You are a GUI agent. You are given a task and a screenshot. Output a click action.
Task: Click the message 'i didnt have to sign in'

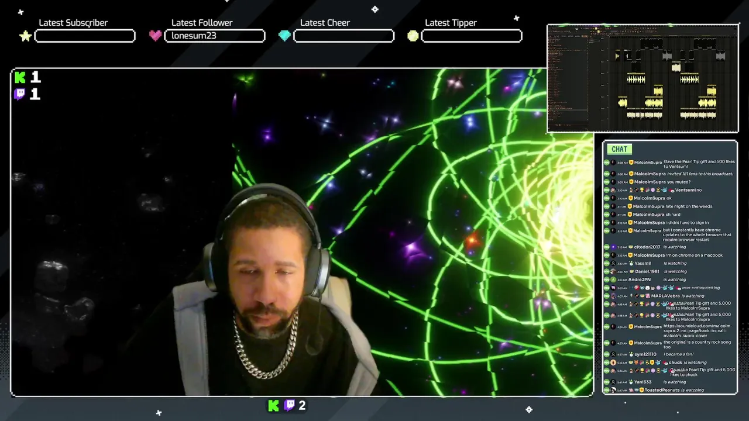click(688, 223)
